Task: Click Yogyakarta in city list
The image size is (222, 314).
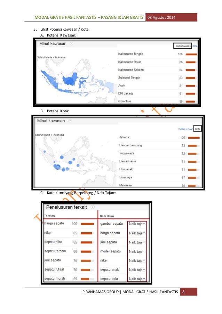Action: (x=127, y=153)
